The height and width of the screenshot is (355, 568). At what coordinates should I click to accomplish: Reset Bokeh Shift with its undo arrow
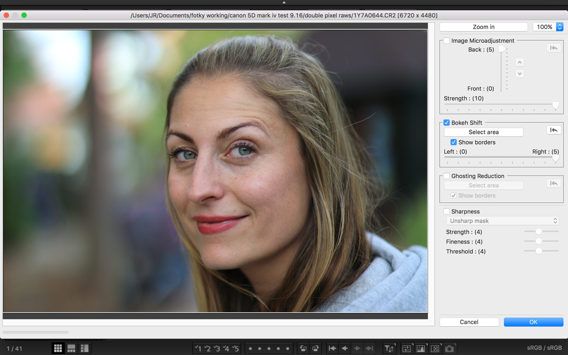click(553, 130)
